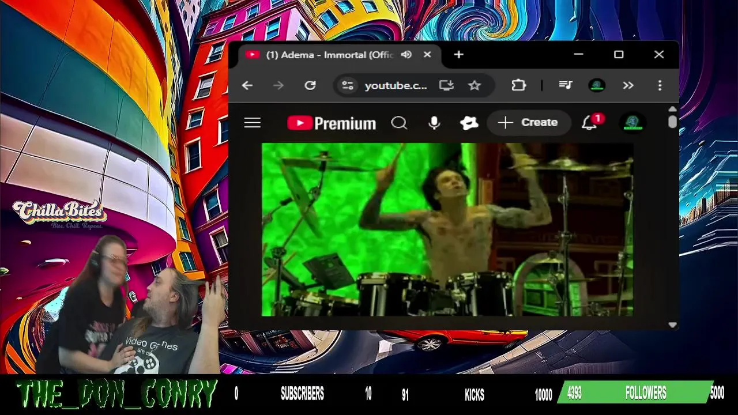
Task: Minimize the browser window
Action: tap(579, 55)
